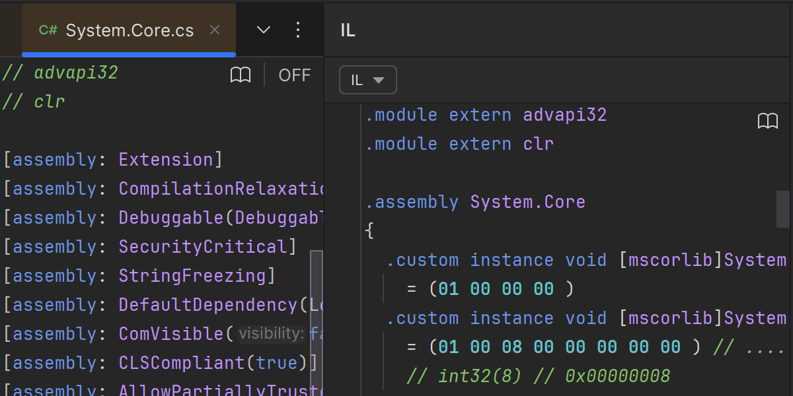Image resolution: width=793 pixels, height=396 pixels.
Task: Toggle reader mode in the C# editor
Action: point(241,75)
